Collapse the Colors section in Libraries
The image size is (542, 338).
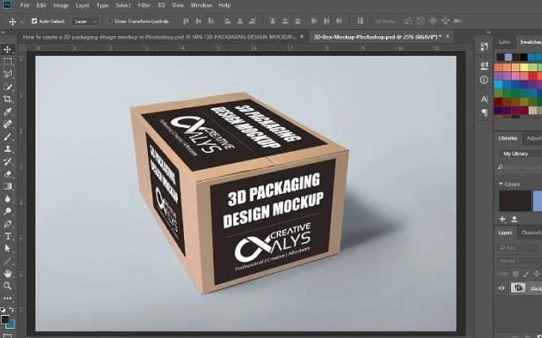point(501,184)
